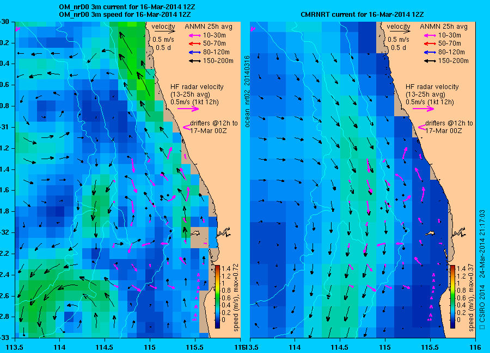This screenshot has width=490, height=353.
Task: Click the 'OM_nrD0 3m speed' title line
Action: 125,15
